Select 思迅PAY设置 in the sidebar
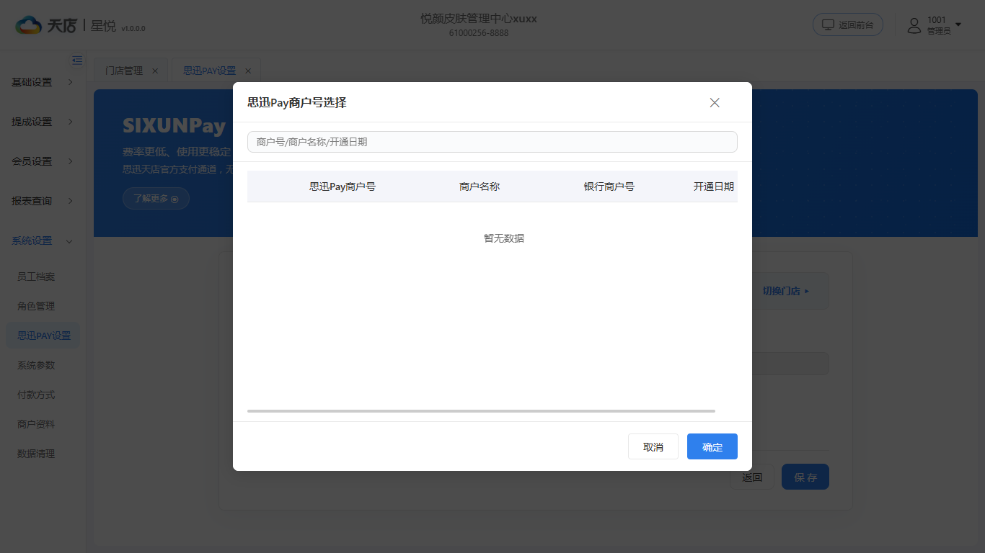Image resolution: width=985 pixels, height=553 pixels. (x=43, y=336)
